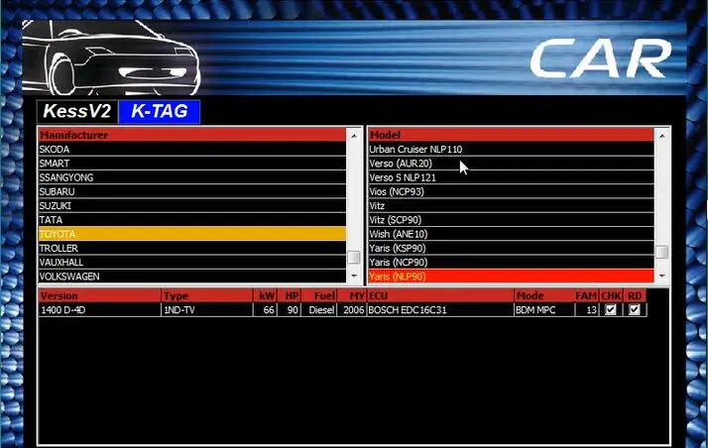The width and height of the screenshot is (708, 448).
Task: Select VOLKSWAGEN manufacturer
Action: click(192, 277)
